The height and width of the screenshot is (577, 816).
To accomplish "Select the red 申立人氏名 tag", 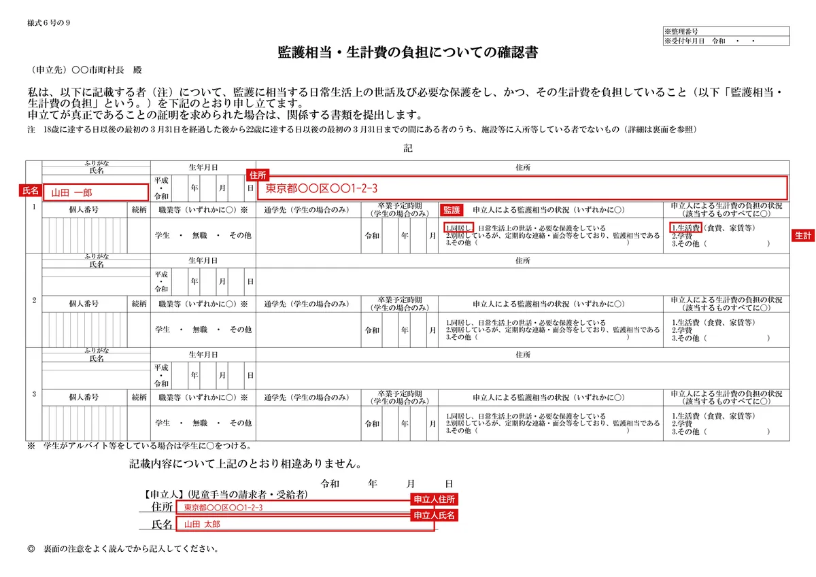I will pos(433,516).
